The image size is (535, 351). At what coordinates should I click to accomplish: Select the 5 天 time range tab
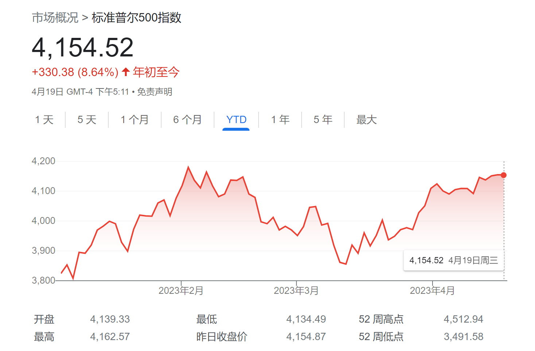pos(87,119)
